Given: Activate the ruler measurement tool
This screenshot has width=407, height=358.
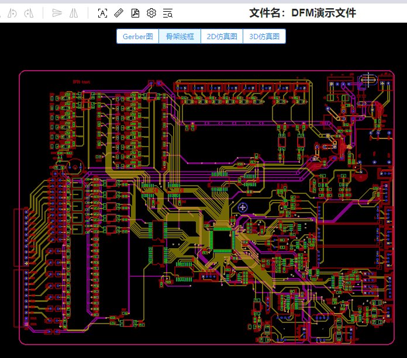Looking at the screenshot, I should tap(119, 13).
